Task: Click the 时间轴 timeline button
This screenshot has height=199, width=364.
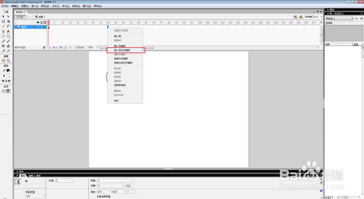Action: (x=20, y=17)
